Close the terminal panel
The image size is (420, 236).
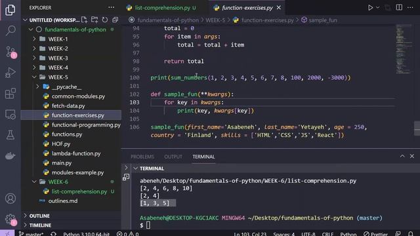tap(412, 156)
